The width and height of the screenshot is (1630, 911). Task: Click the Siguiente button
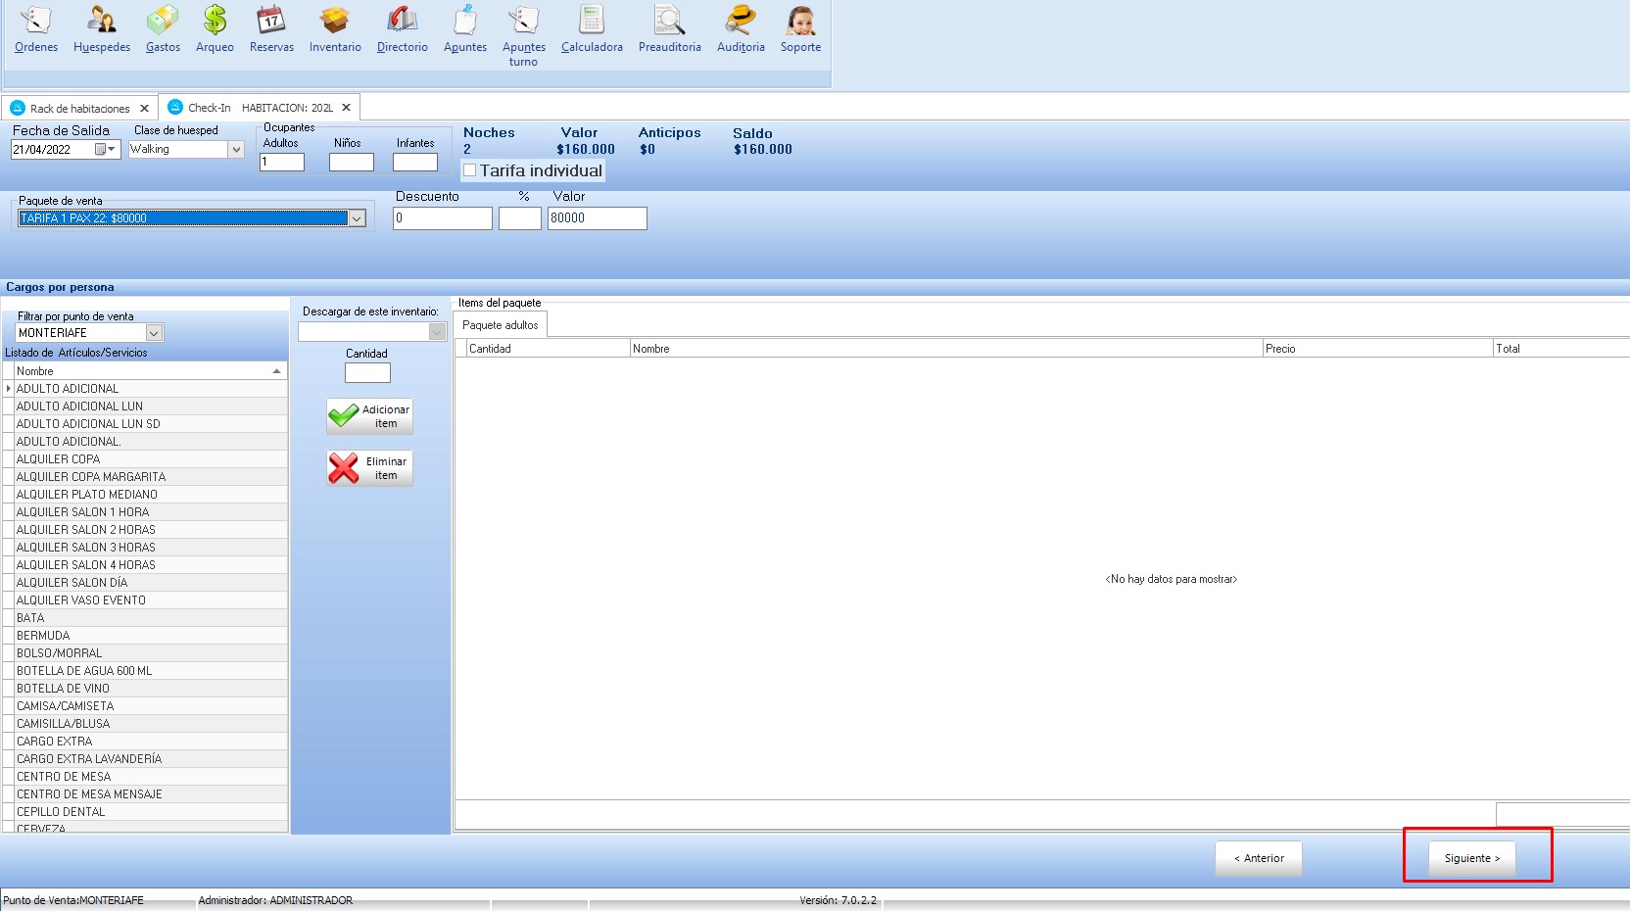click(x=1471, y=858)
